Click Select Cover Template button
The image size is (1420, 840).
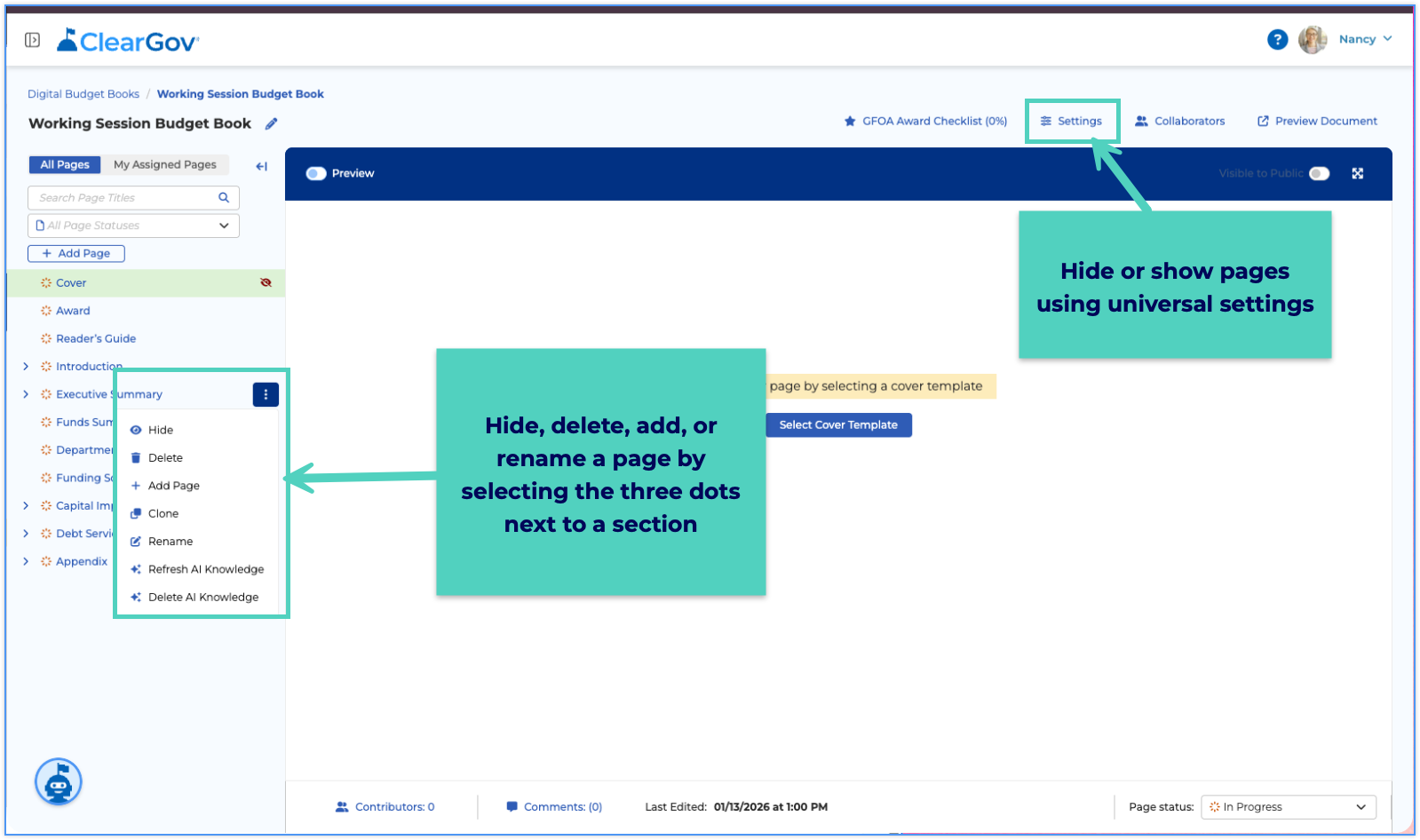838,425
